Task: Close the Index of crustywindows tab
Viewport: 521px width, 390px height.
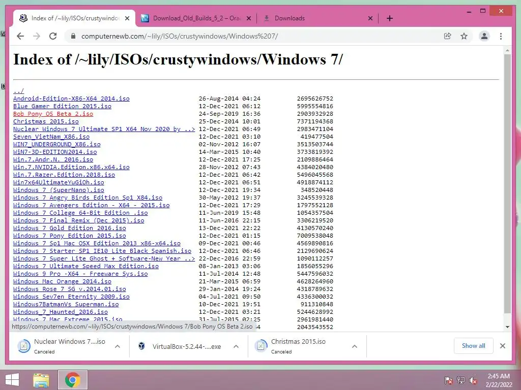Action: click(x=127, y=19)
